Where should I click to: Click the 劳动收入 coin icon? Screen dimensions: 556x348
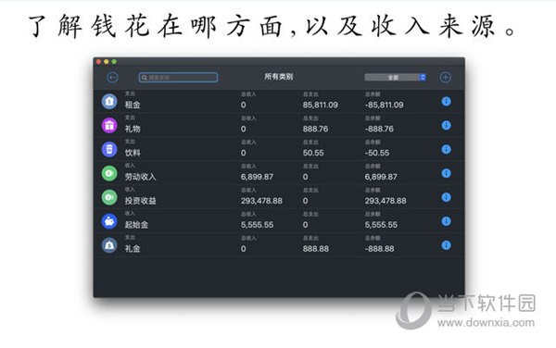tap(109, 173)
